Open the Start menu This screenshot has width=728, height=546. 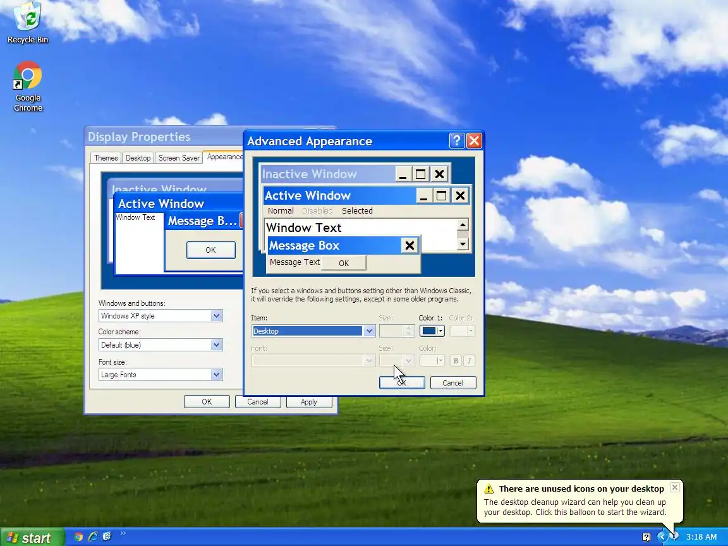(32, 537)
